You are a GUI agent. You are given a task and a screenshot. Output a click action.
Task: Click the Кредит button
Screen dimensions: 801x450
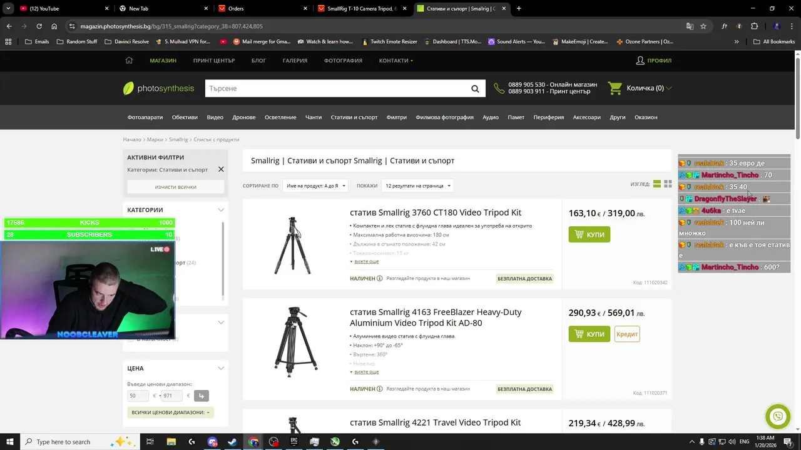tap(627, 334)
